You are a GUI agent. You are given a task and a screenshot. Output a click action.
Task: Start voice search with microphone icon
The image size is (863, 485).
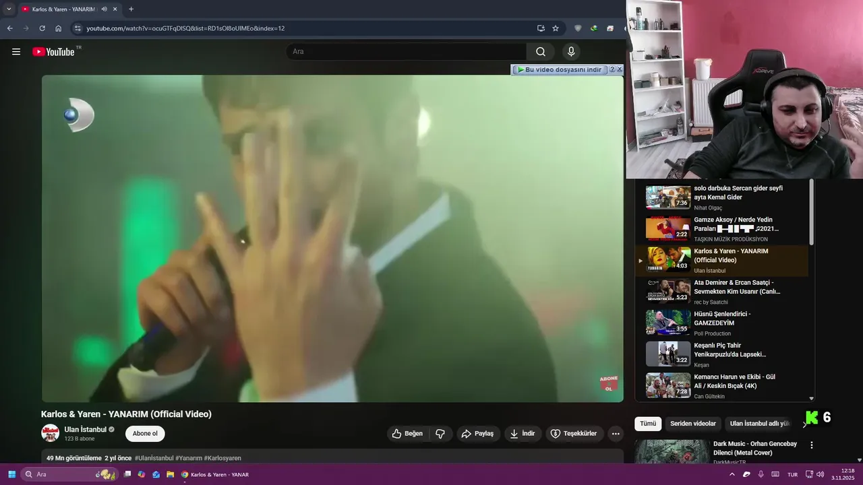(x=571, y=52)
